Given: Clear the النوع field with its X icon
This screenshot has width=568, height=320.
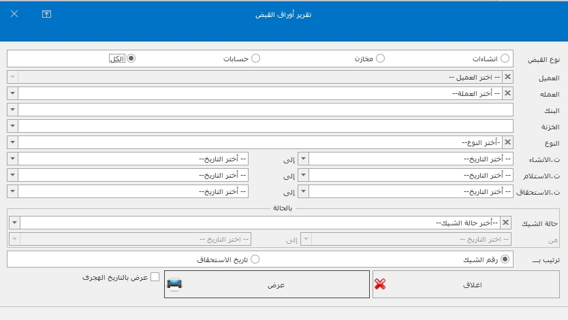Looking at the screenshot, I should point(507,142).
